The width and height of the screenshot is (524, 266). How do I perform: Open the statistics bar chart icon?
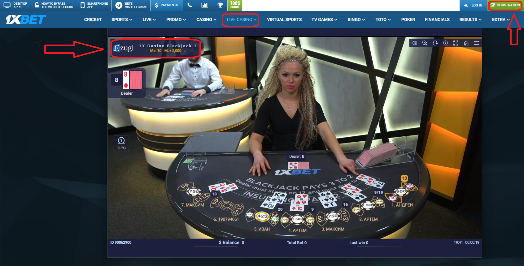205,5
